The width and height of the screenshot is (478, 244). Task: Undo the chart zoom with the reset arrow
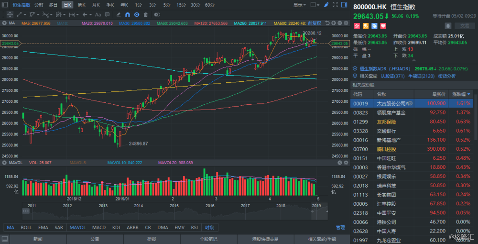327,23
